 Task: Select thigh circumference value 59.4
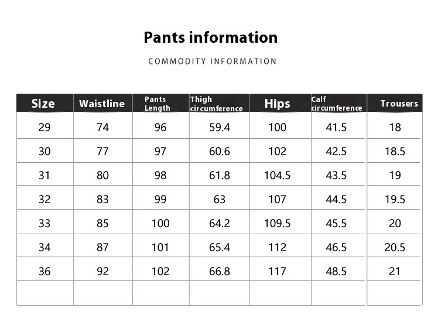click(220, 127)
